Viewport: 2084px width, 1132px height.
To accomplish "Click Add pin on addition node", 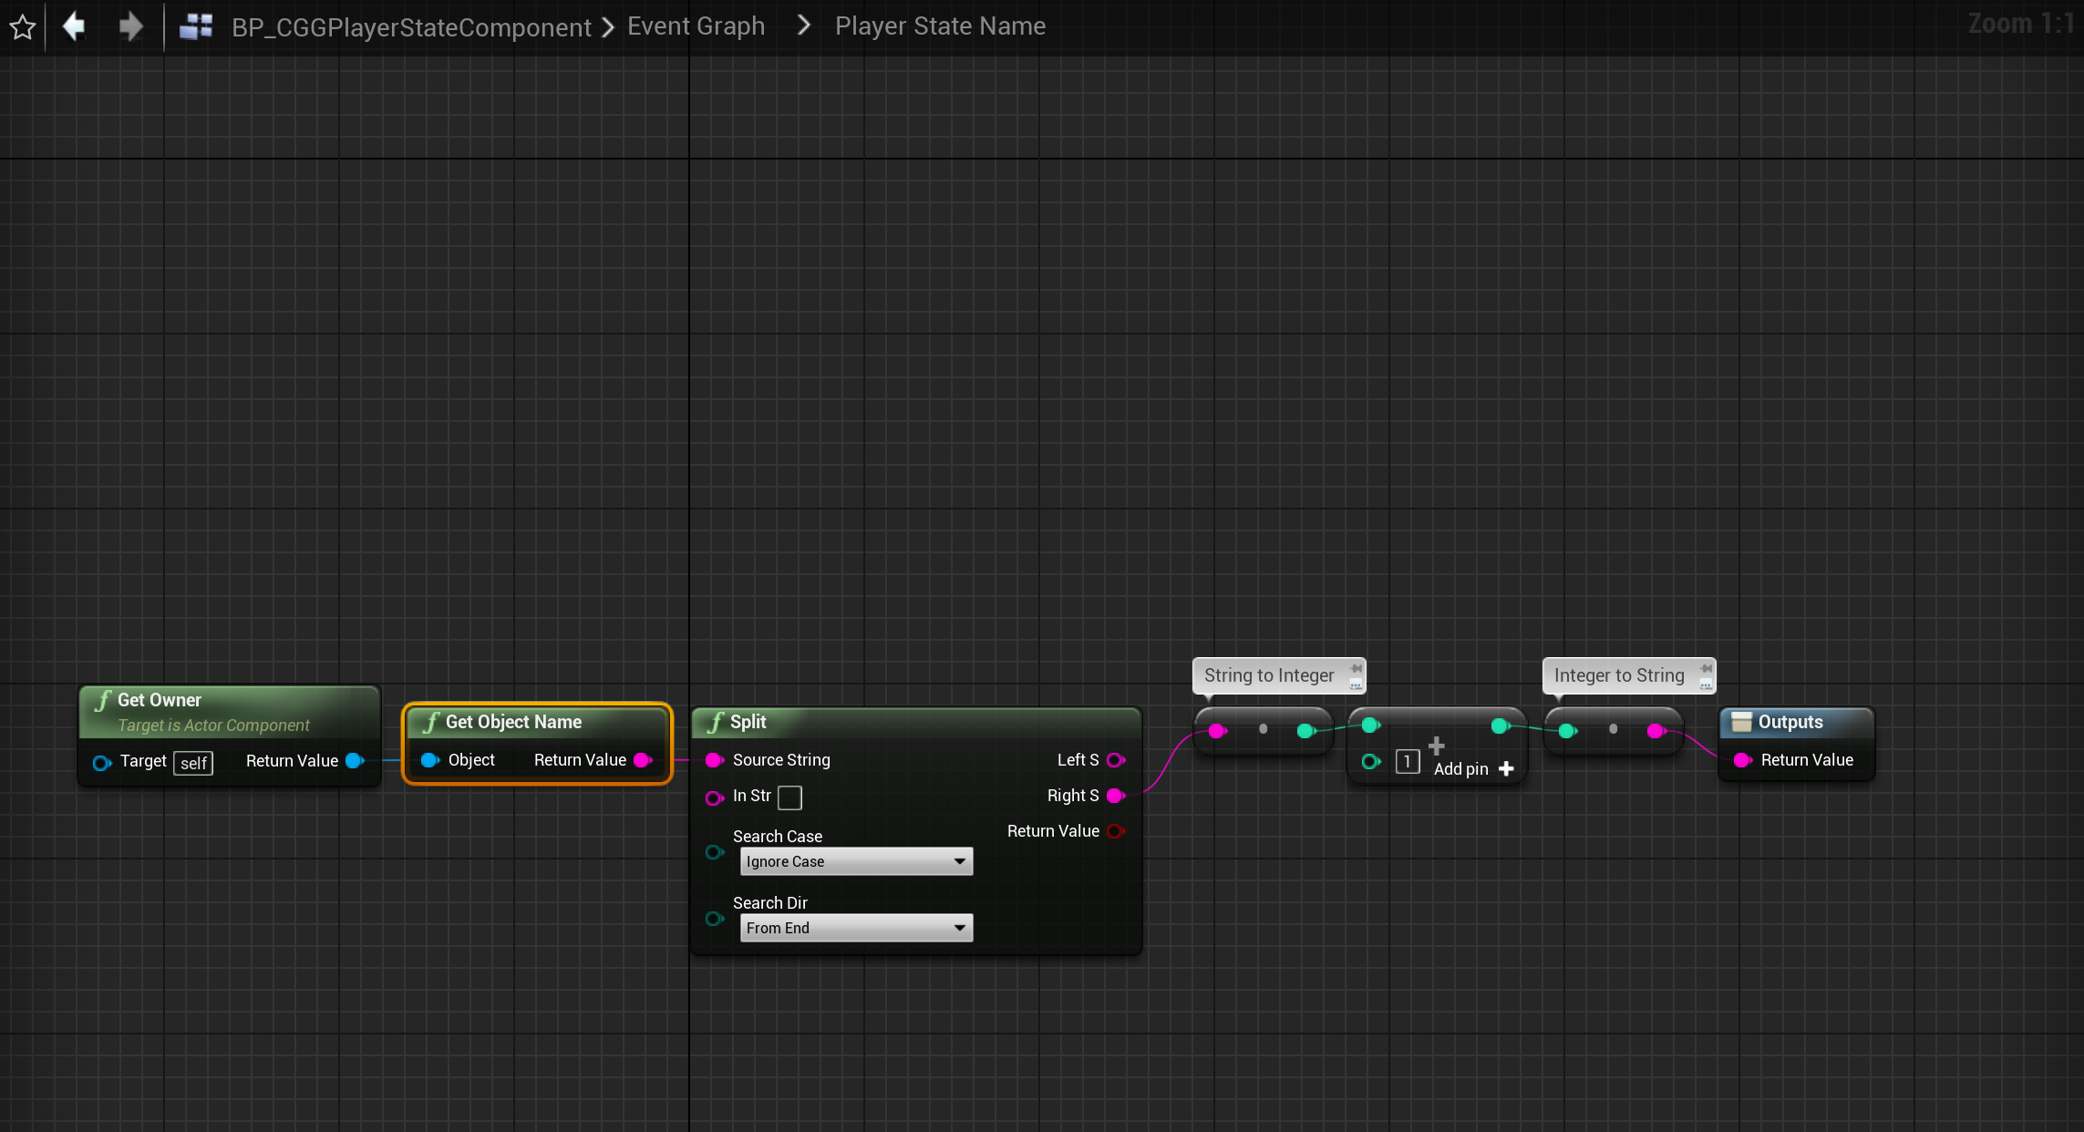I will pos(1473,768).
